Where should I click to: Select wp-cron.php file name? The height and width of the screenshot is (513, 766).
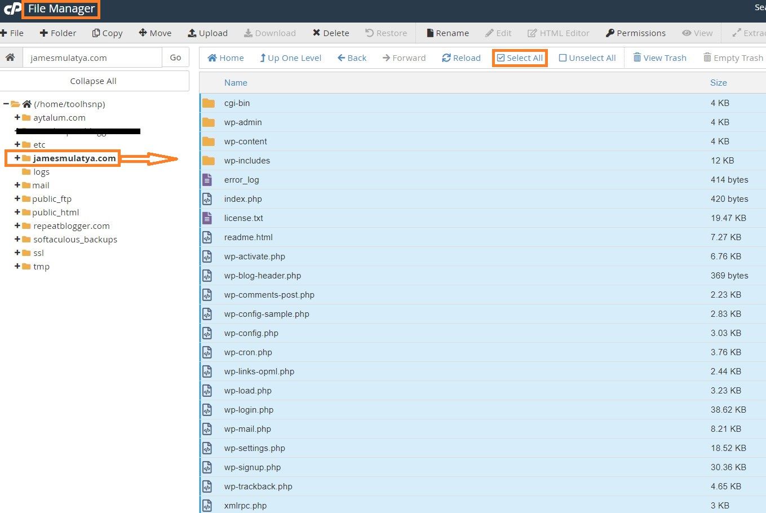coord(248,352)
